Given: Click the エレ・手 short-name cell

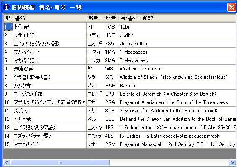Looking at the screenshot, I should pos(95,94).
